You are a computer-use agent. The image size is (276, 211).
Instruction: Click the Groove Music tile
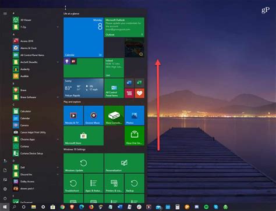(x=94, y=116)
